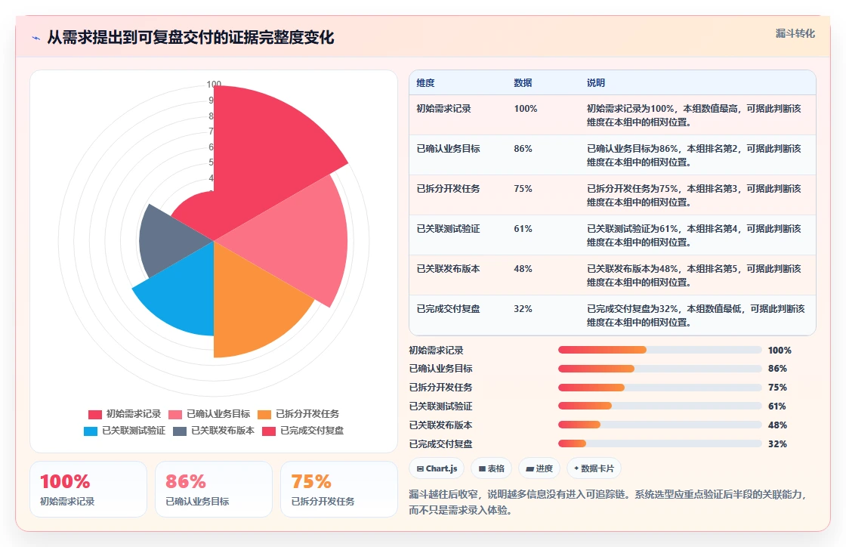Click the 已完成交付复盘 progress bar

pos(660,444)
